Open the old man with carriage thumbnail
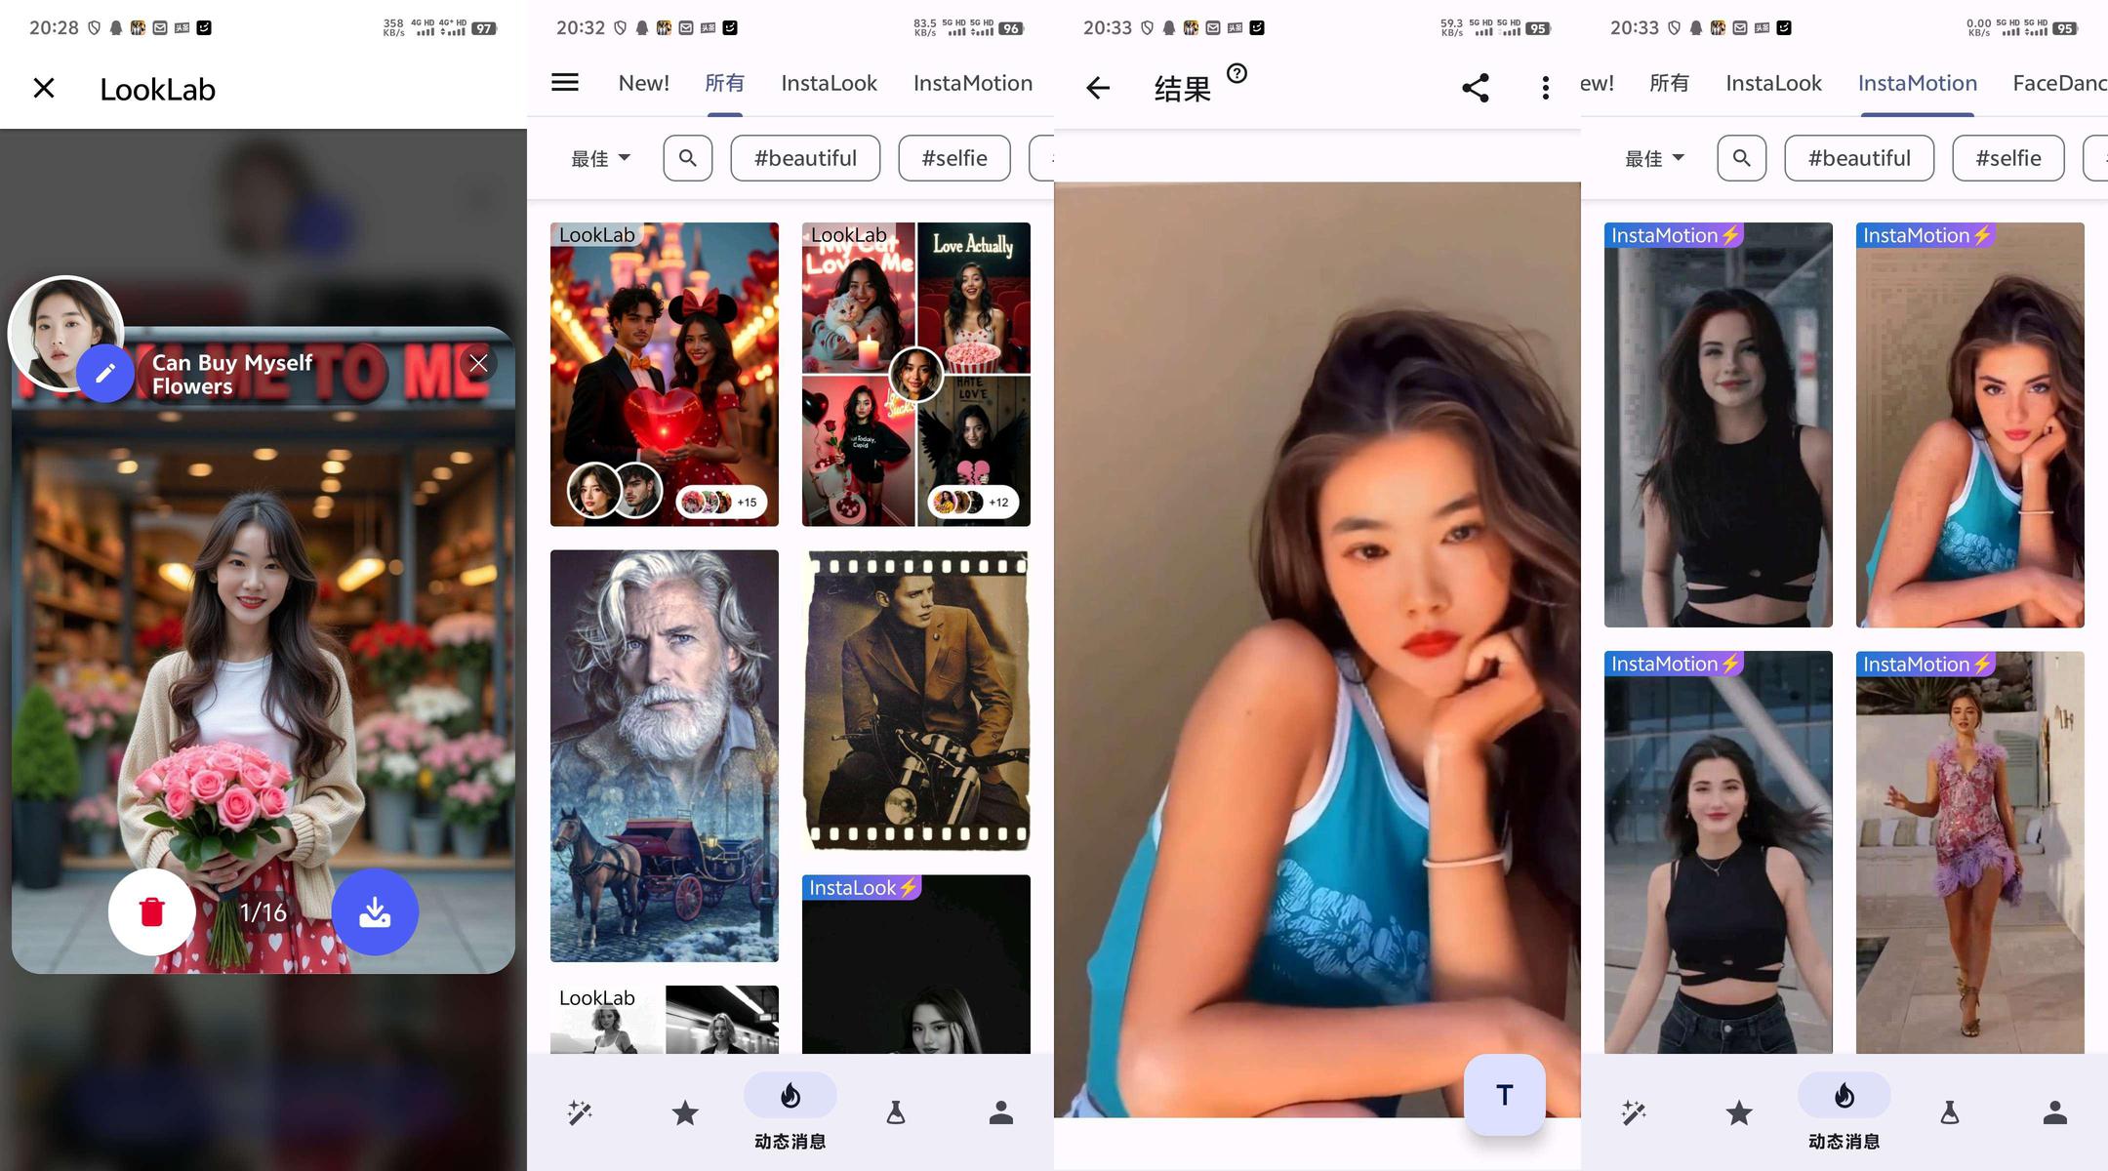The image size is (2108, 1171). tap(664, 755)
